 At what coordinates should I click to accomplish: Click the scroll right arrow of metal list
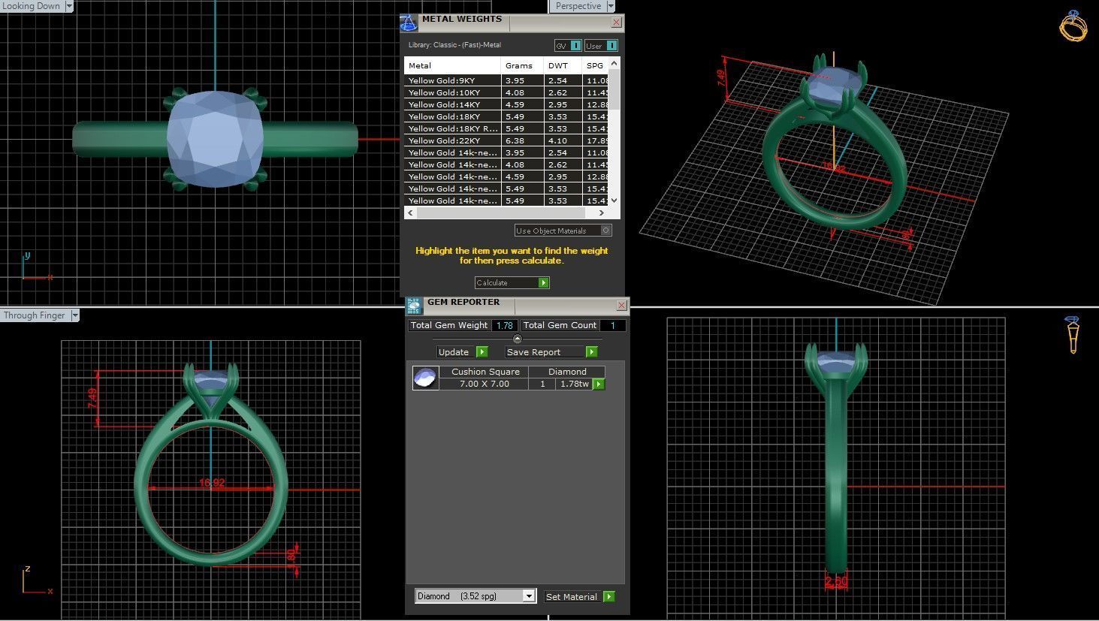(x=602, y=213)
